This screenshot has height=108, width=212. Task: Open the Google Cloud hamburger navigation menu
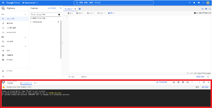point(3,3)
